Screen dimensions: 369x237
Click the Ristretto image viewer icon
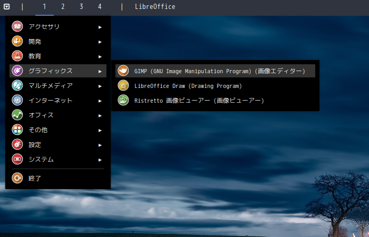click(123, 100)
